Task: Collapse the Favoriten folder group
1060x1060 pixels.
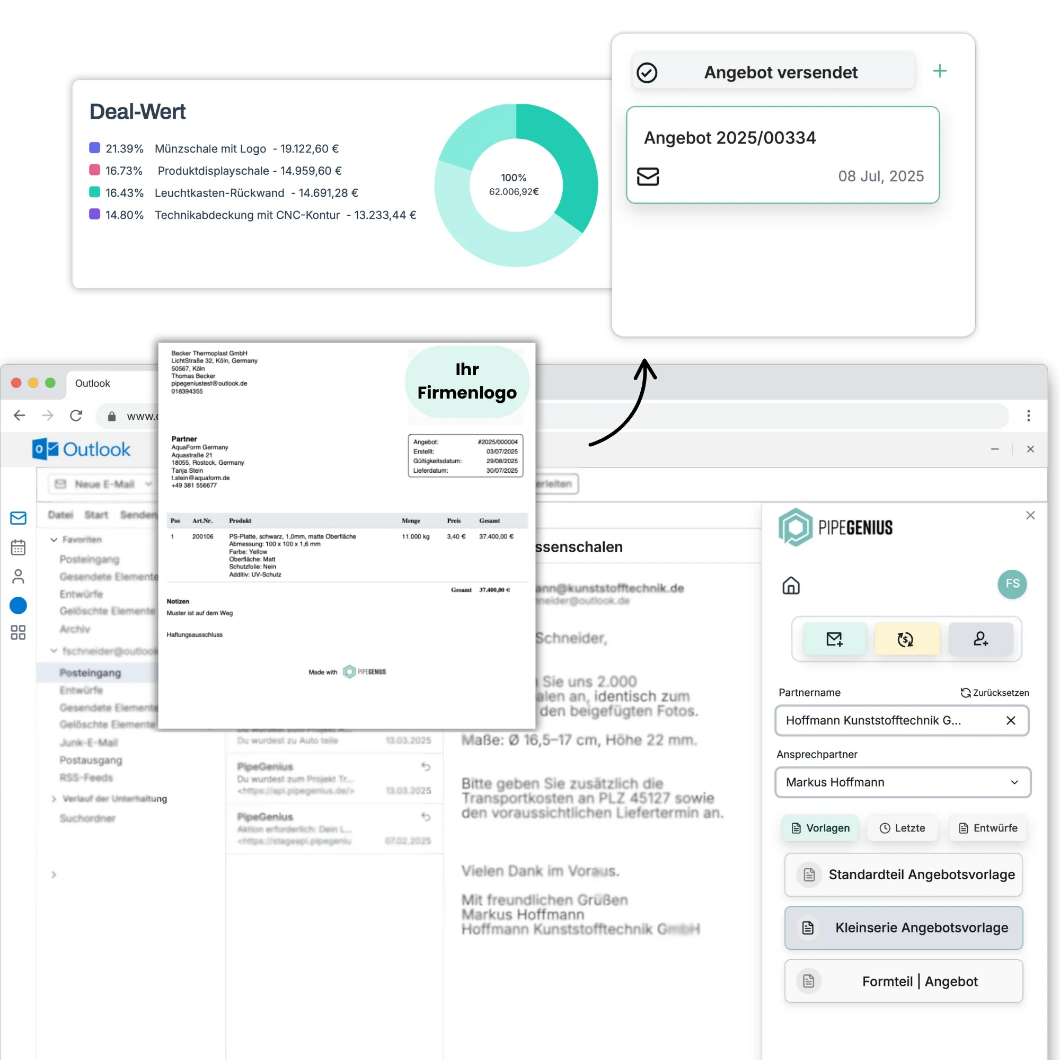Action: click(54, 540)
